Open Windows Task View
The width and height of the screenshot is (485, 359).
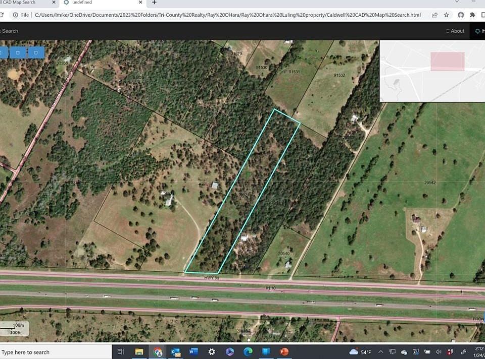121,351
